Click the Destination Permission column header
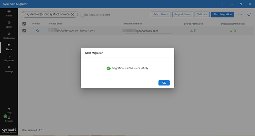The image size is (255, 136). (233, 24)
